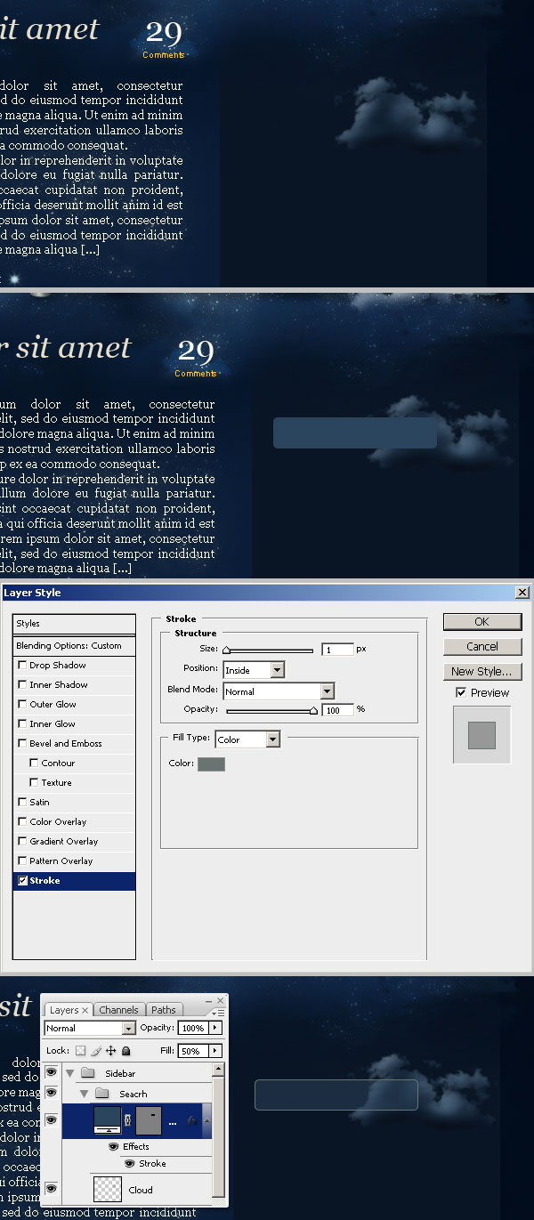Enable the Inner Glow checkbox
The image size is (534, 1220).
[22, 723]
